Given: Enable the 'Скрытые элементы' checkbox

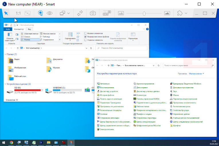Looking at the screenshot, I should click(x=85, y=40).
